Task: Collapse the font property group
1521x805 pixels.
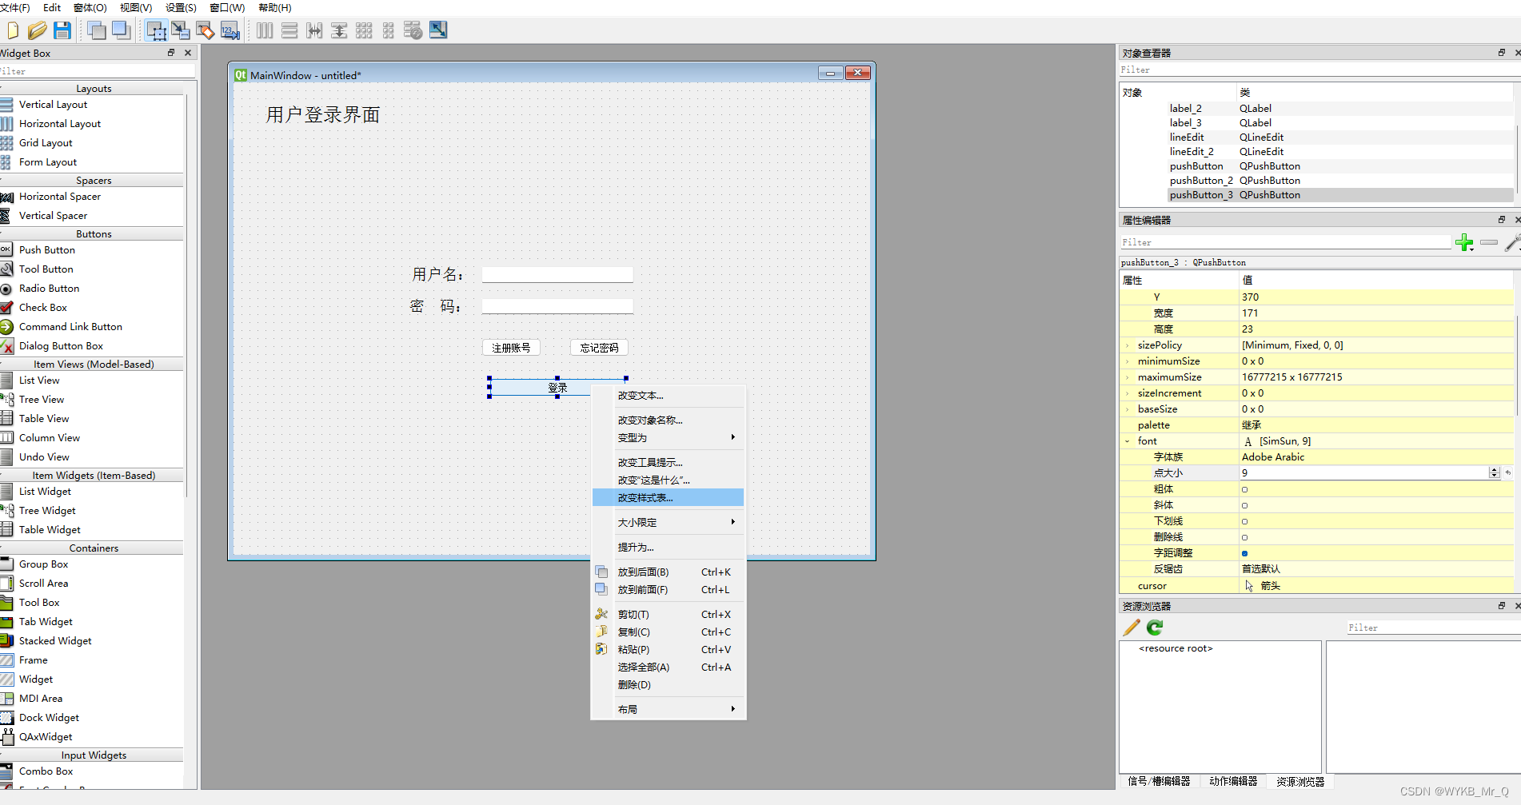Action: 1128,441
